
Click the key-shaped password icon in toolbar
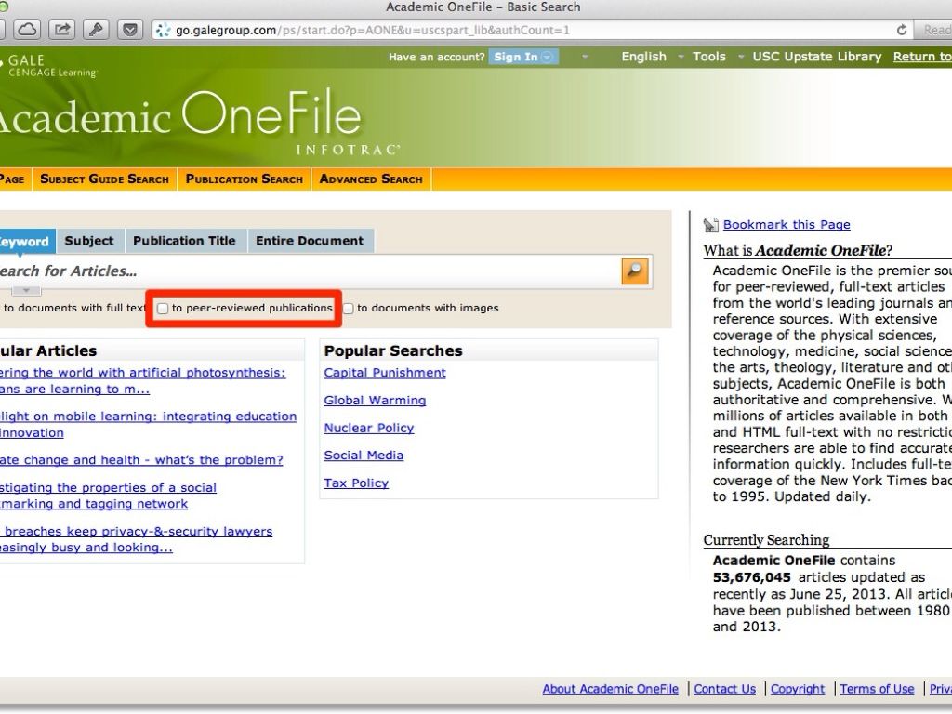[96, 30]
